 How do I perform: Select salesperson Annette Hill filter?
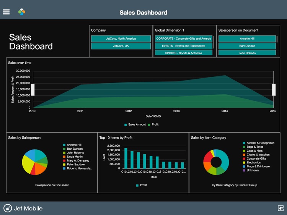tap(247, 39)
